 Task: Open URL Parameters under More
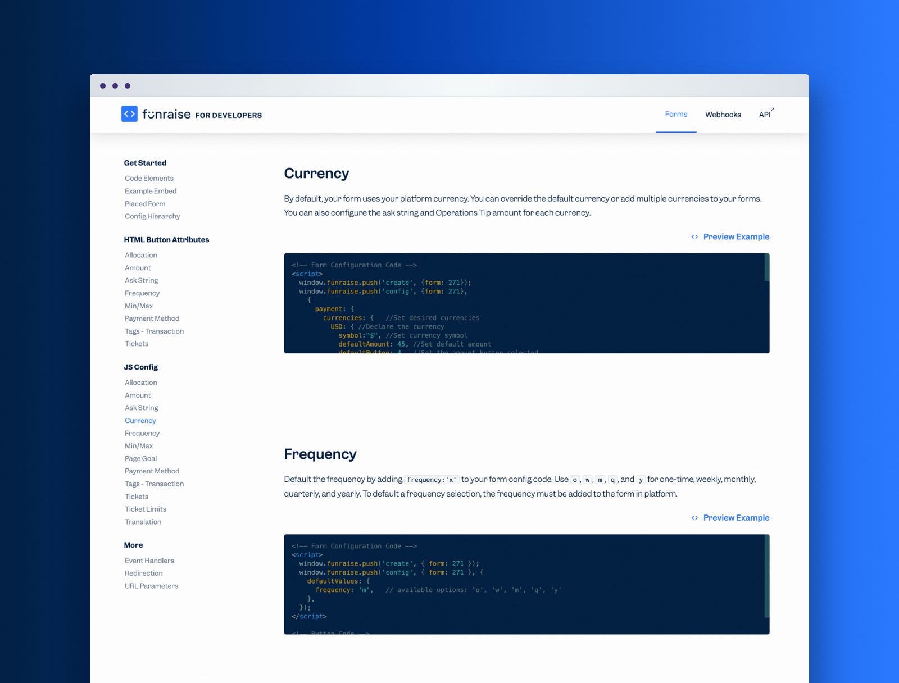[x=152, y=586]
